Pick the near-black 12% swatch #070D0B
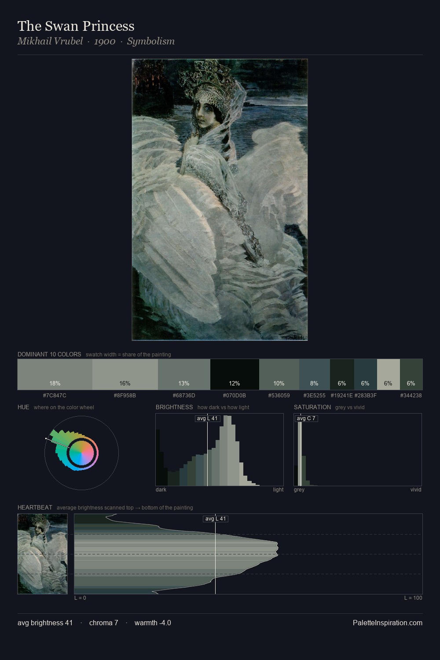Image resolution: width=440 pixels, height=660 pixels. pyautogui.click(x=235, y=374)
